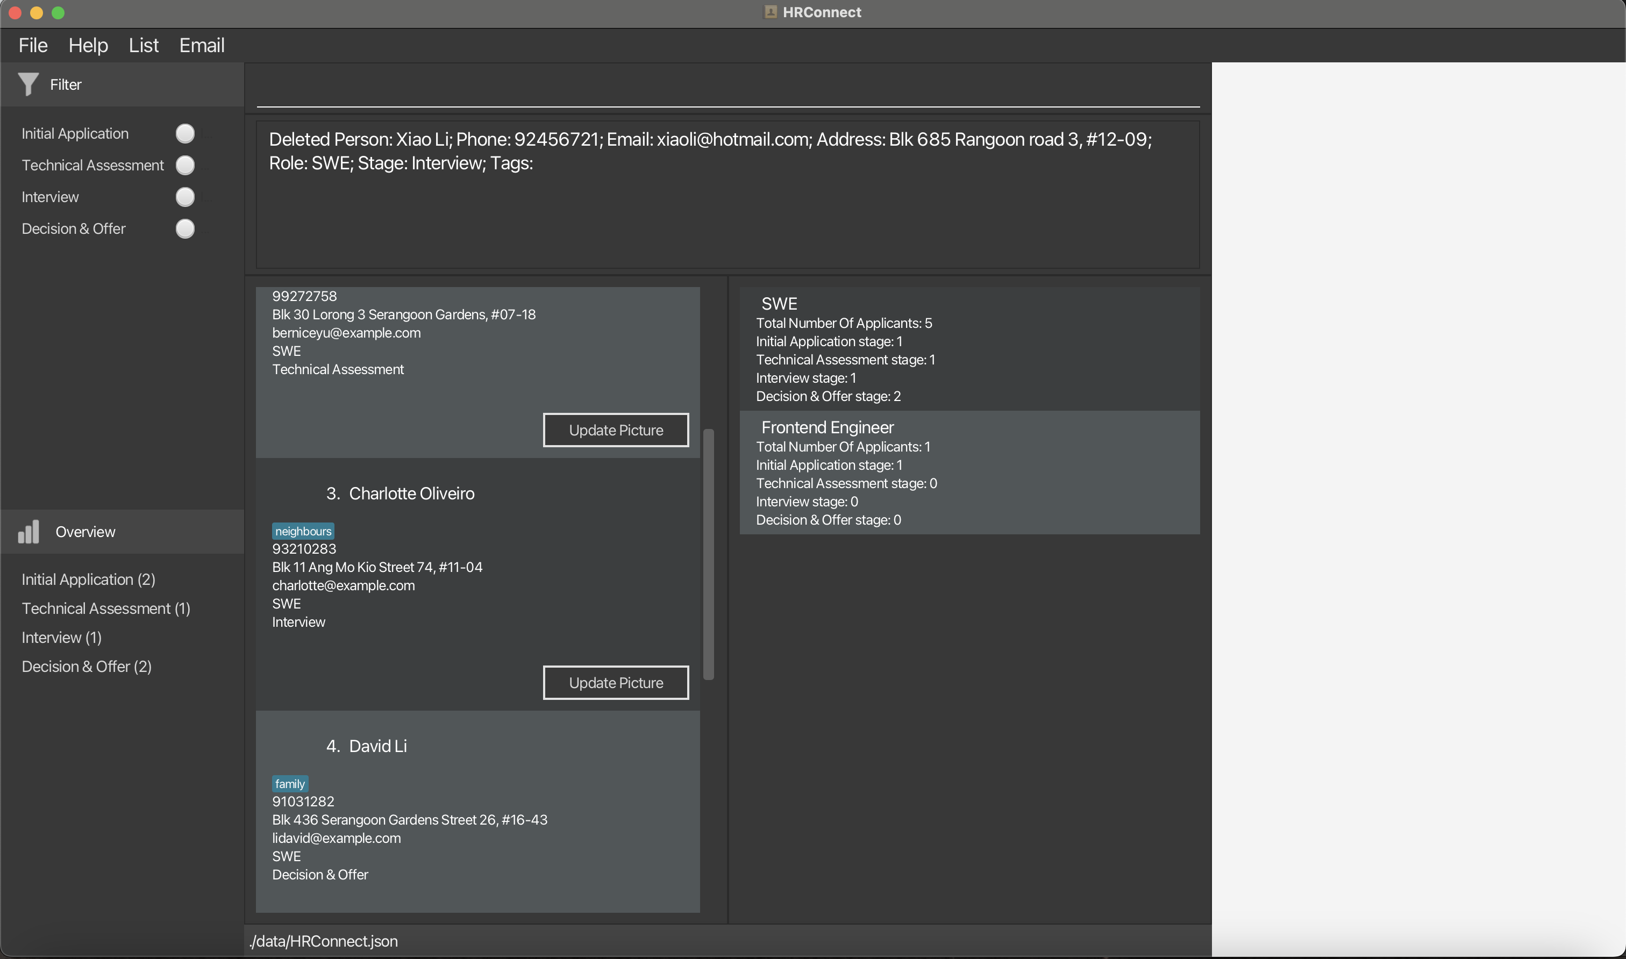Open the List menu

coord(144,45)
